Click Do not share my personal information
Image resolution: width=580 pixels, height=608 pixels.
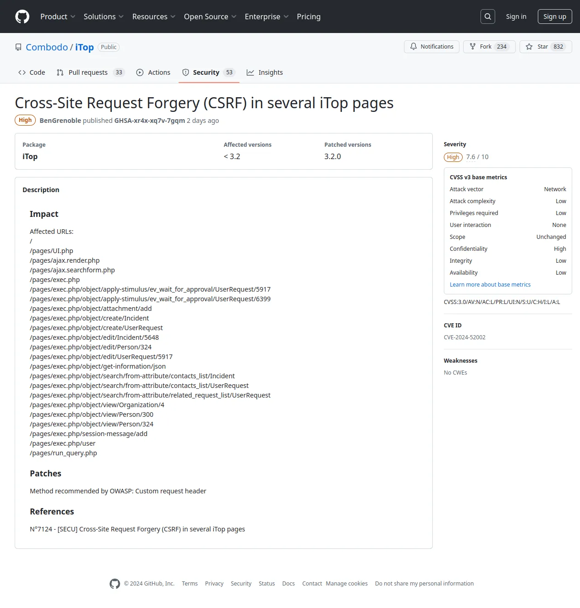click(x=424, y=583)
